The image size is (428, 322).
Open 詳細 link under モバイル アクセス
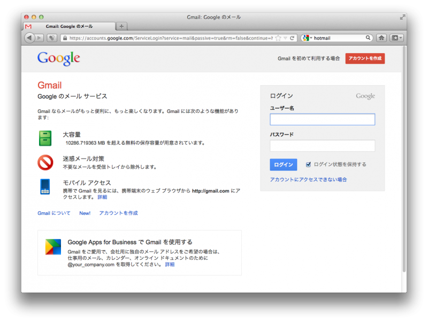click(102, 197)
